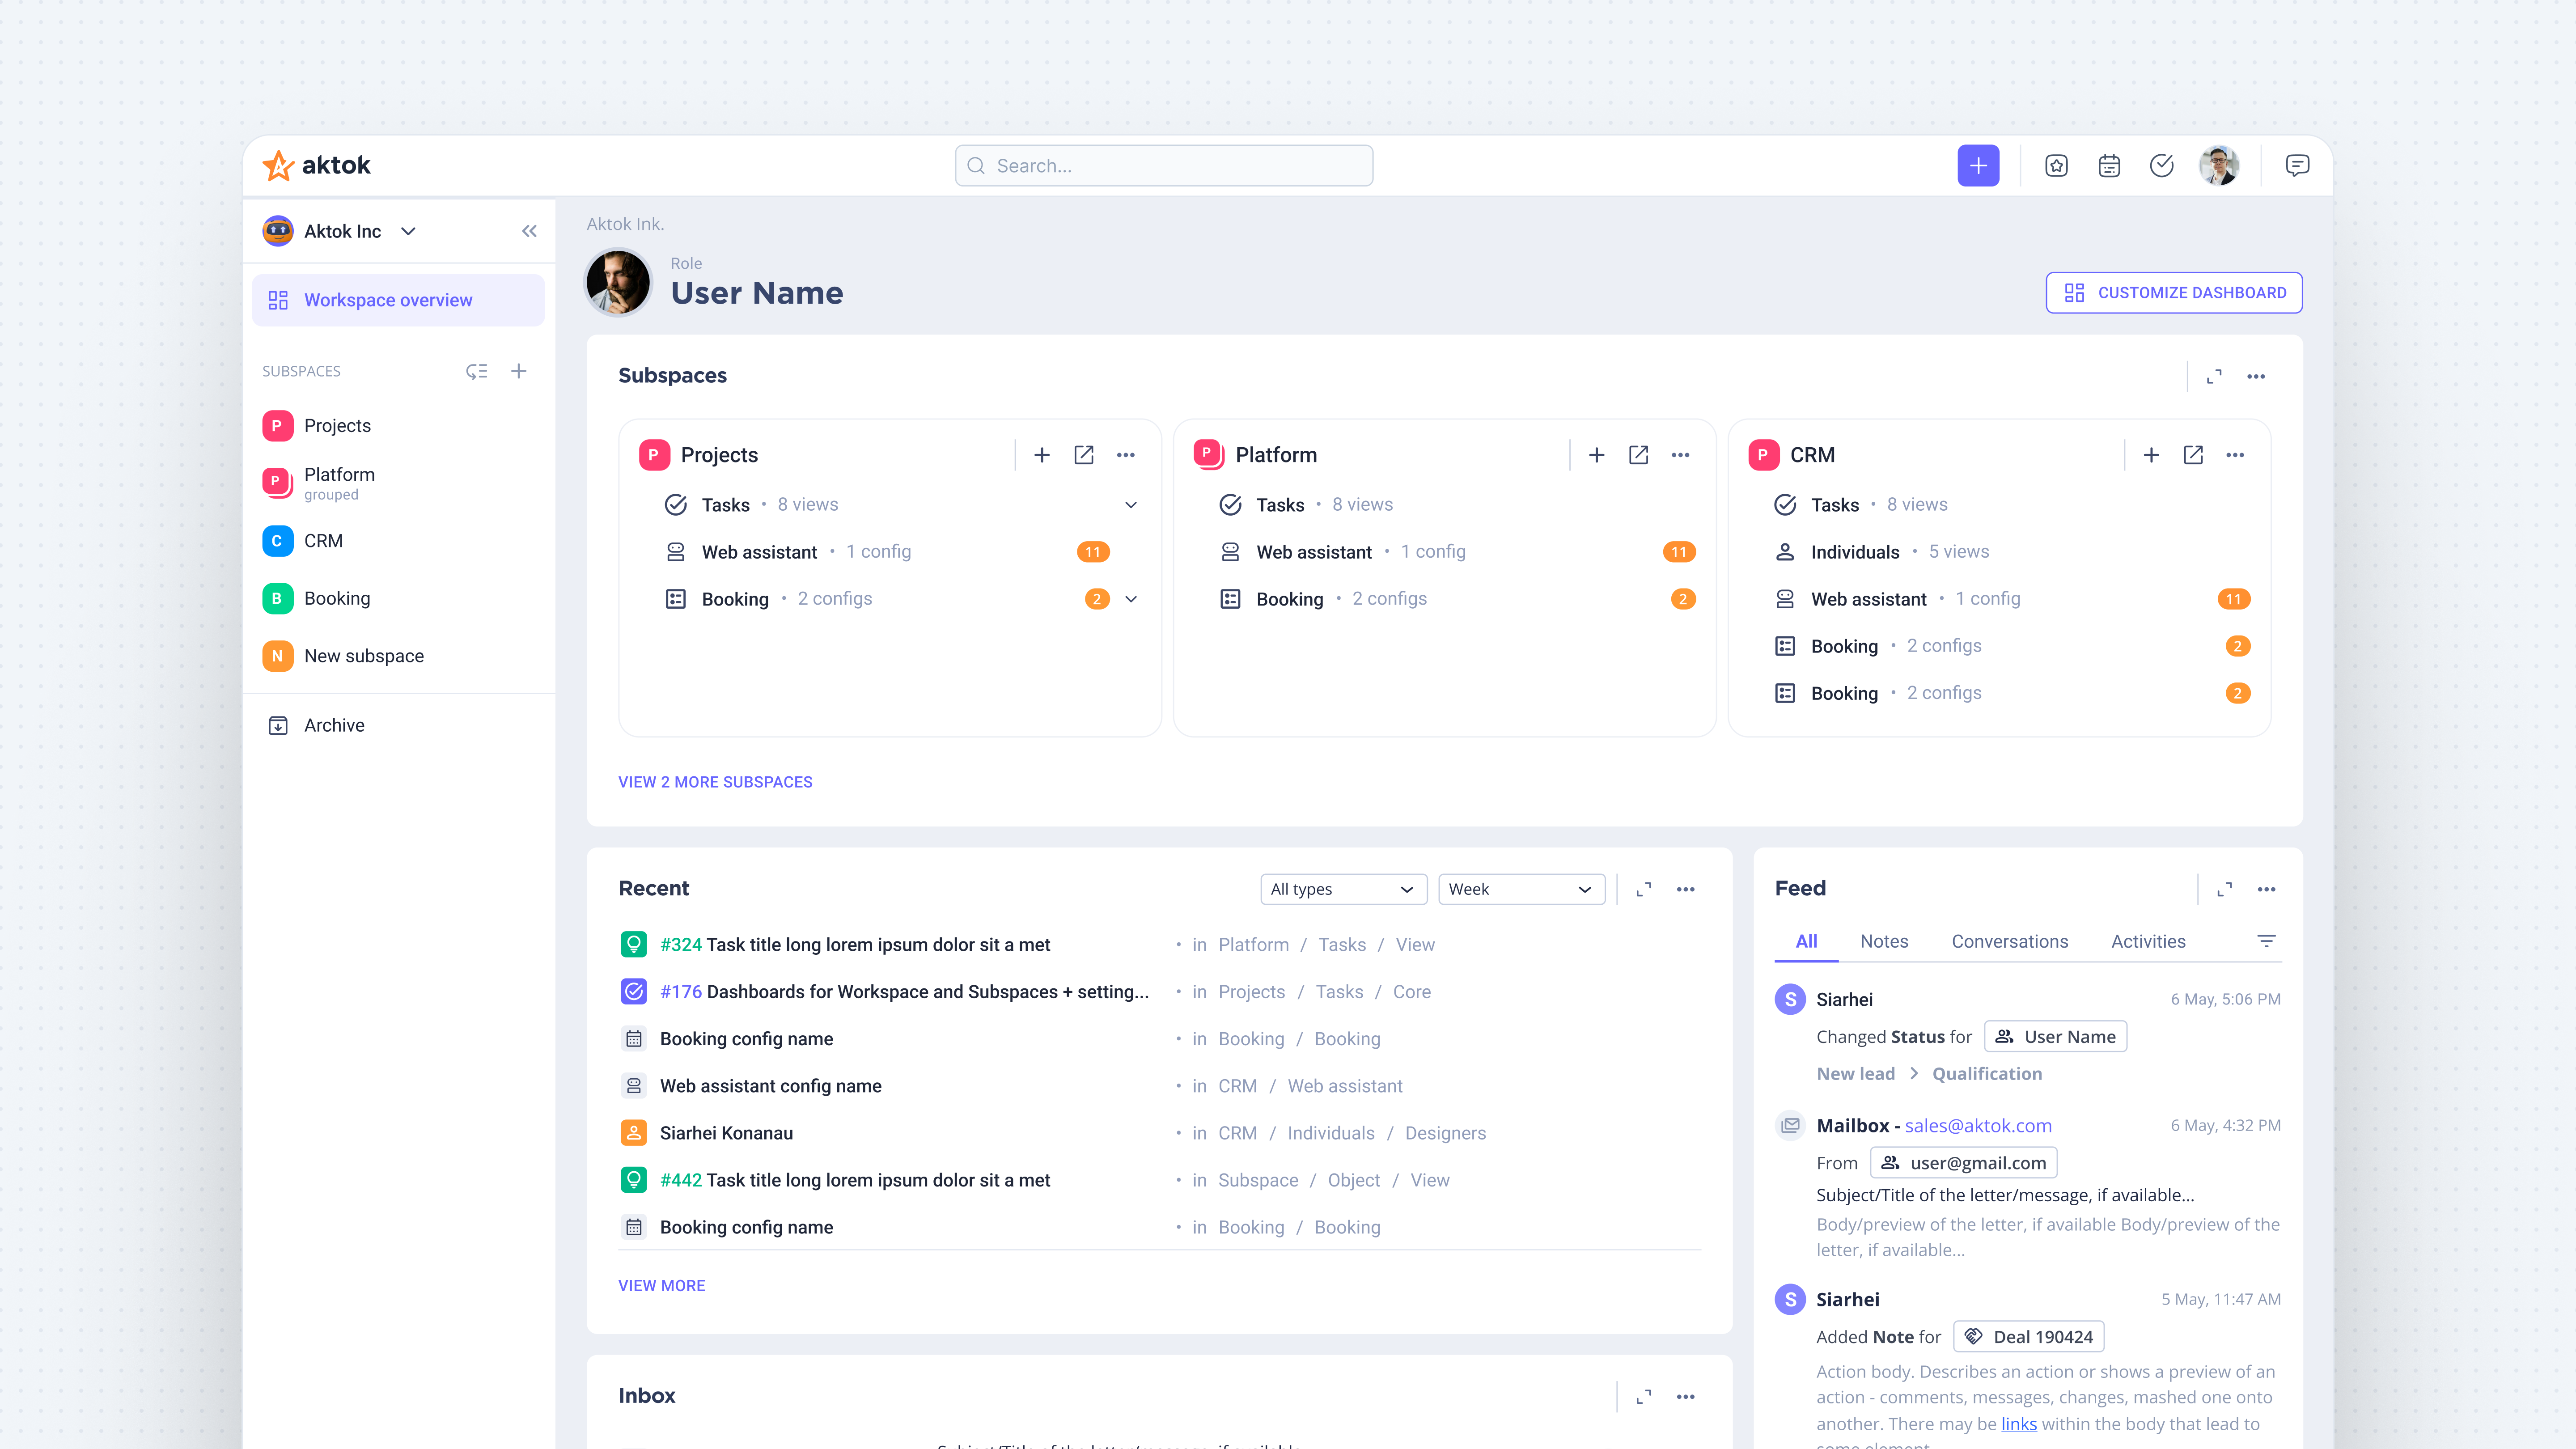Click the CUSTOMIZE DASHBOARD button
The image size is (2576, 1449).
2174,292
